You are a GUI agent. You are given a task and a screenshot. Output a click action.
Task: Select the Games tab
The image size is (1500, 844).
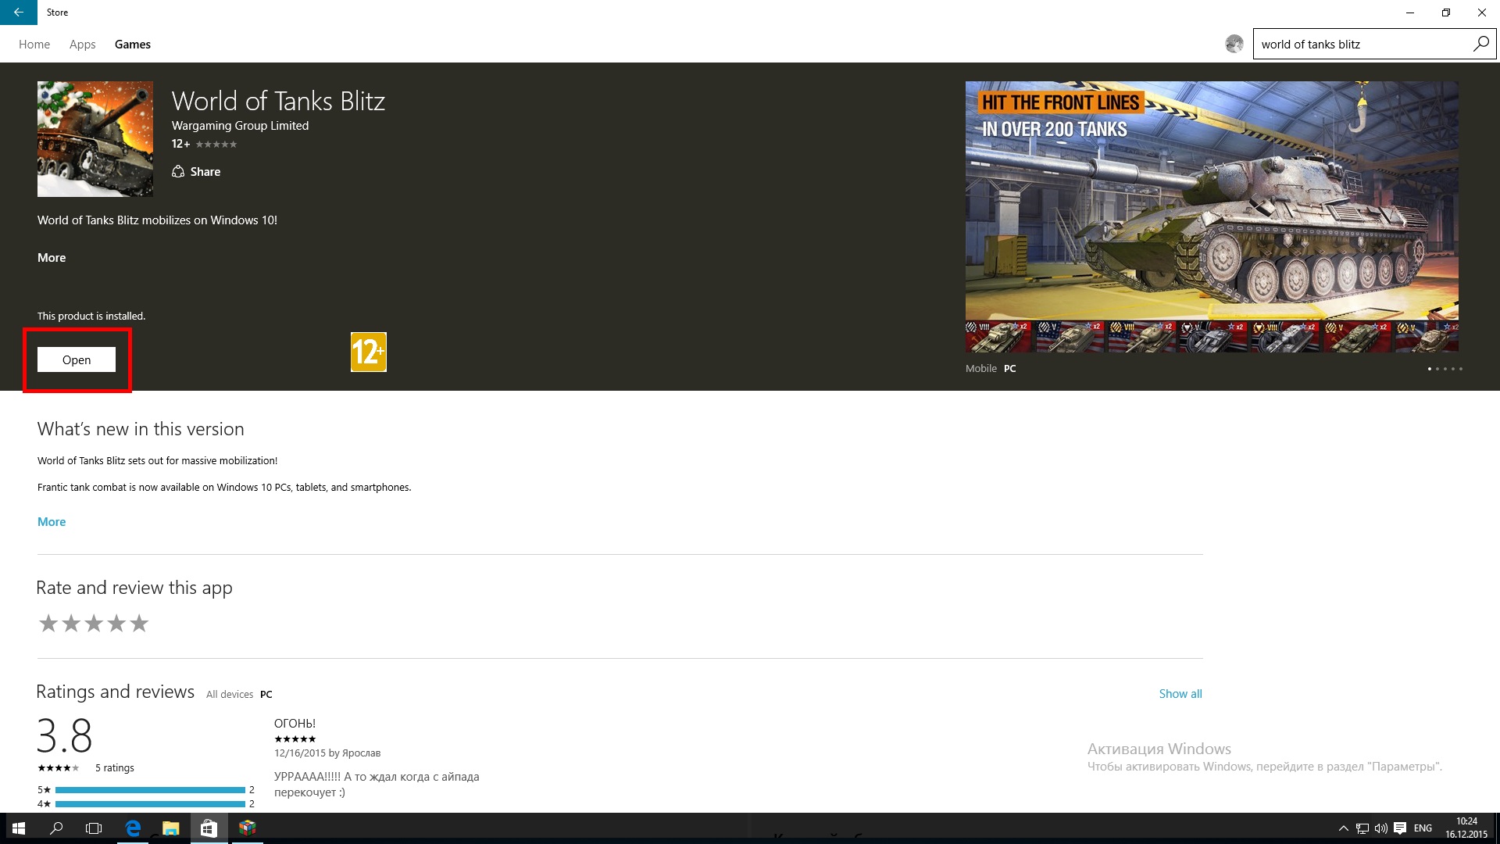pos(133,45)
